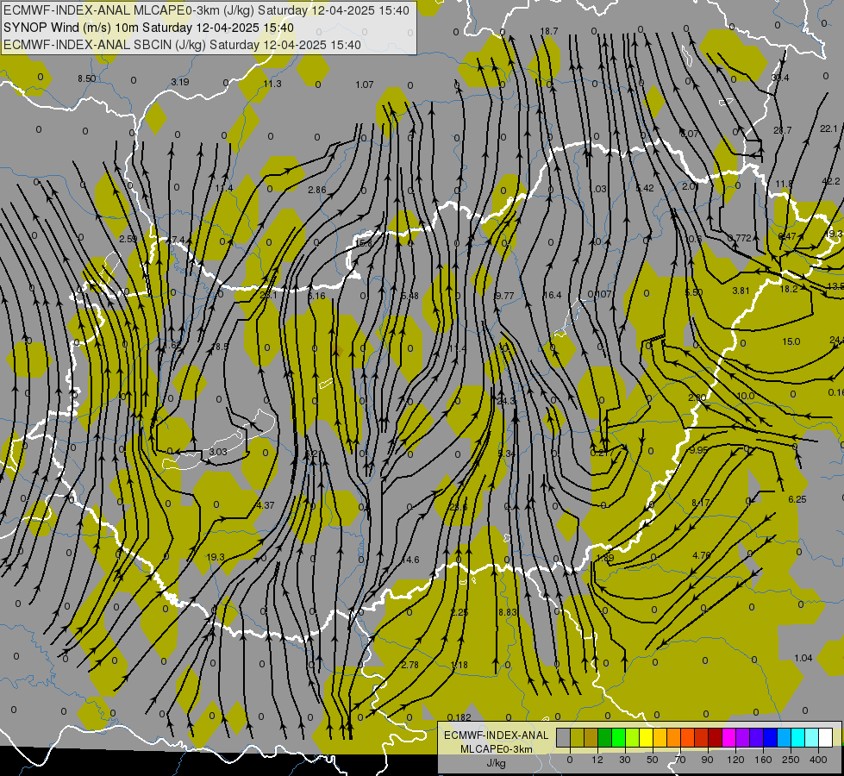
Task: Click the '28.6' value on the map
Action: tap(458, 507)
